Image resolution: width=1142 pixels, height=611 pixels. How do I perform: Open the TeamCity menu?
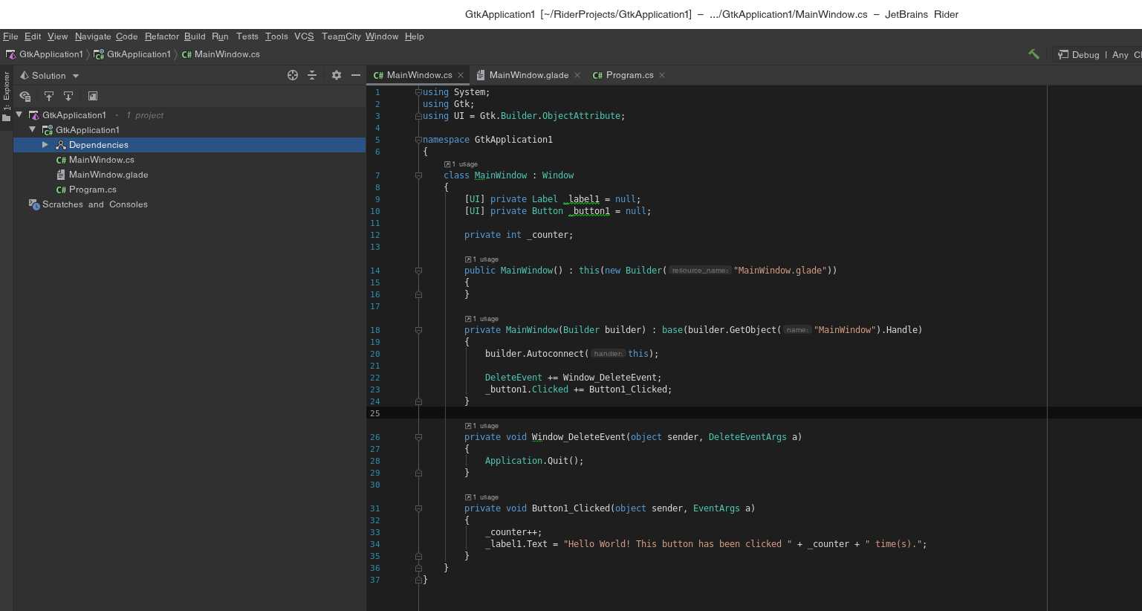[x=341, y=36]
